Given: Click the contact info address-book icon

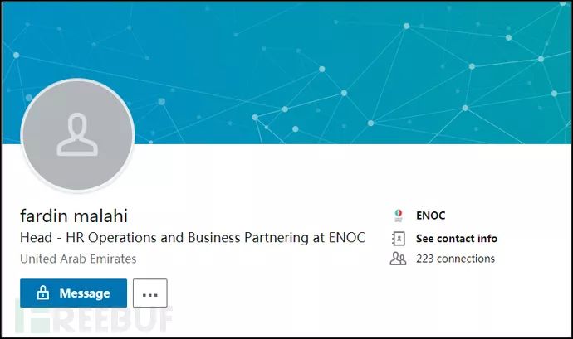Looking at the screenshot, I should point(399,238).
